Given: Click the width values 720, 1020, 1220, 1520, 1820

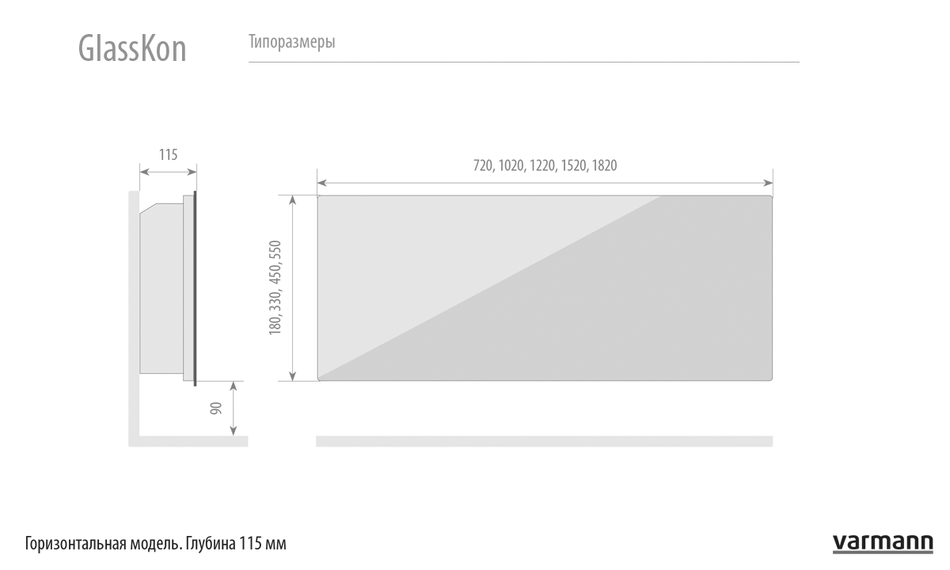Looking at the screenshot, I should pos(545,165).
